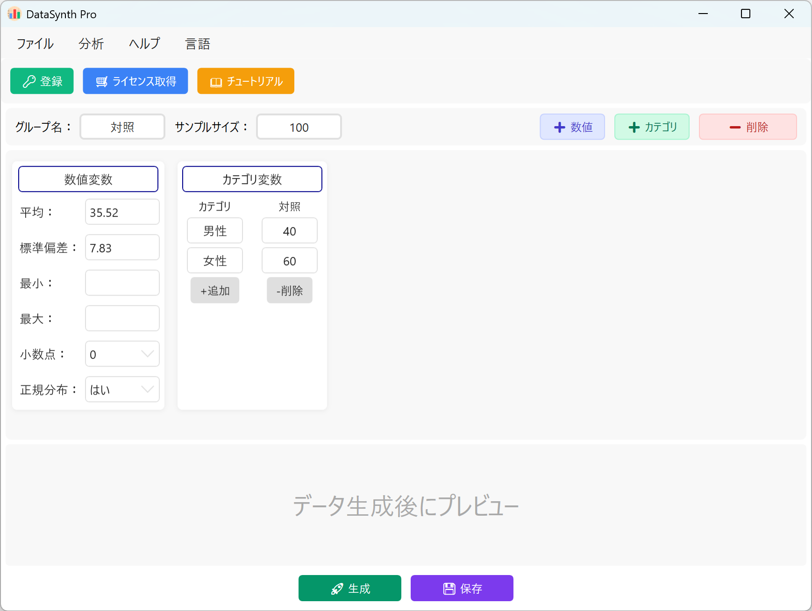Click the 保存 text on the purple button
This screenshot has height=611, width=812.
(471, 589)
